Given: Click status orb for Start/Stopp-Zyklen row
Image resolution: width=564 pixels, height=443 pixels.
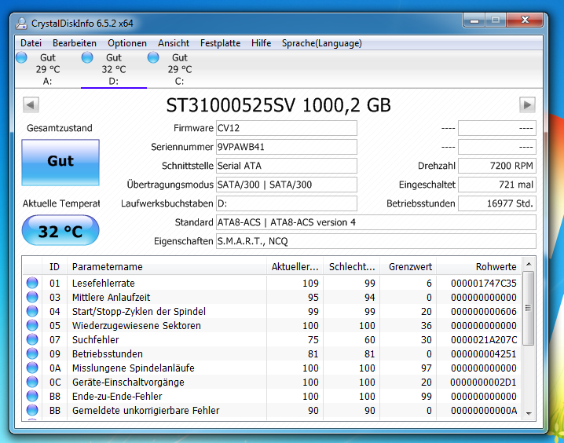Looking at the screenshot, I should [x=32, y=311].
